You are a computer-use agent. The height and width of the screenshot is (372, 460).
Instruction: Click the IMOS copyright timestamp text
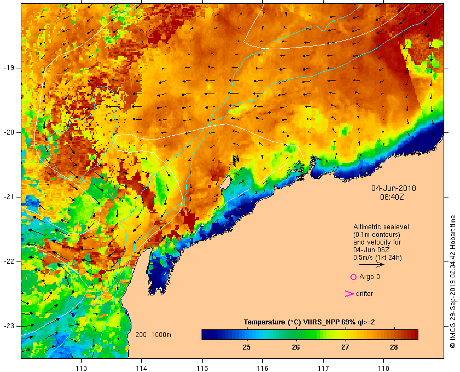point(453,282)
